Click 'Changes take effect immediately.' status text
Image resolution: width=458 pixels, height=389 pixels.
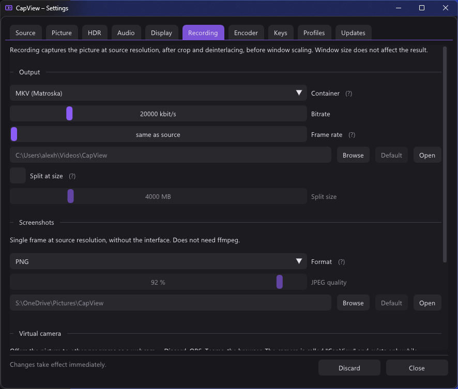(x=58, y=365)
